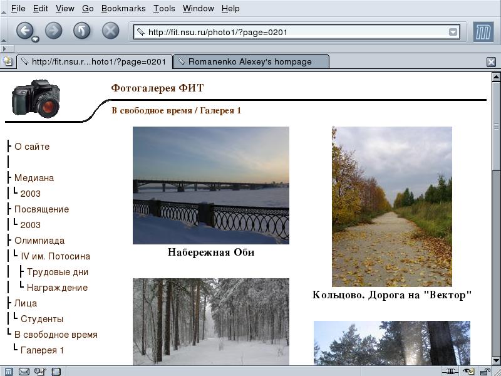Click the cookie/privacy eye icon in status bar

(x=468, y=372)
